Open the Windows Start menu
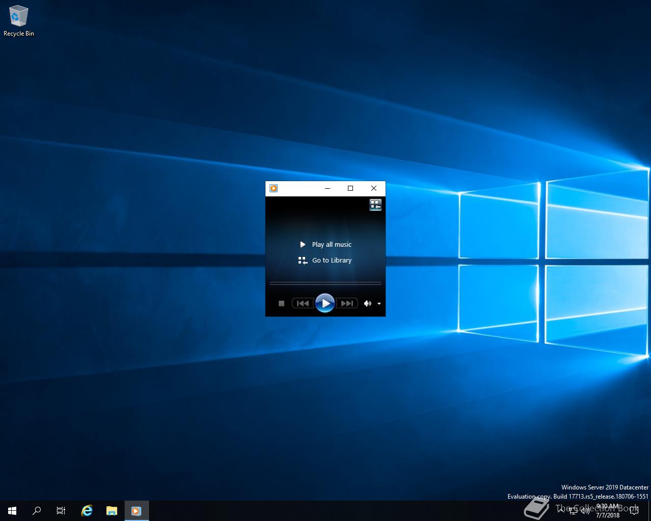Image resolution: width=651 pixels, height=521 pixels. coord(12,511)
